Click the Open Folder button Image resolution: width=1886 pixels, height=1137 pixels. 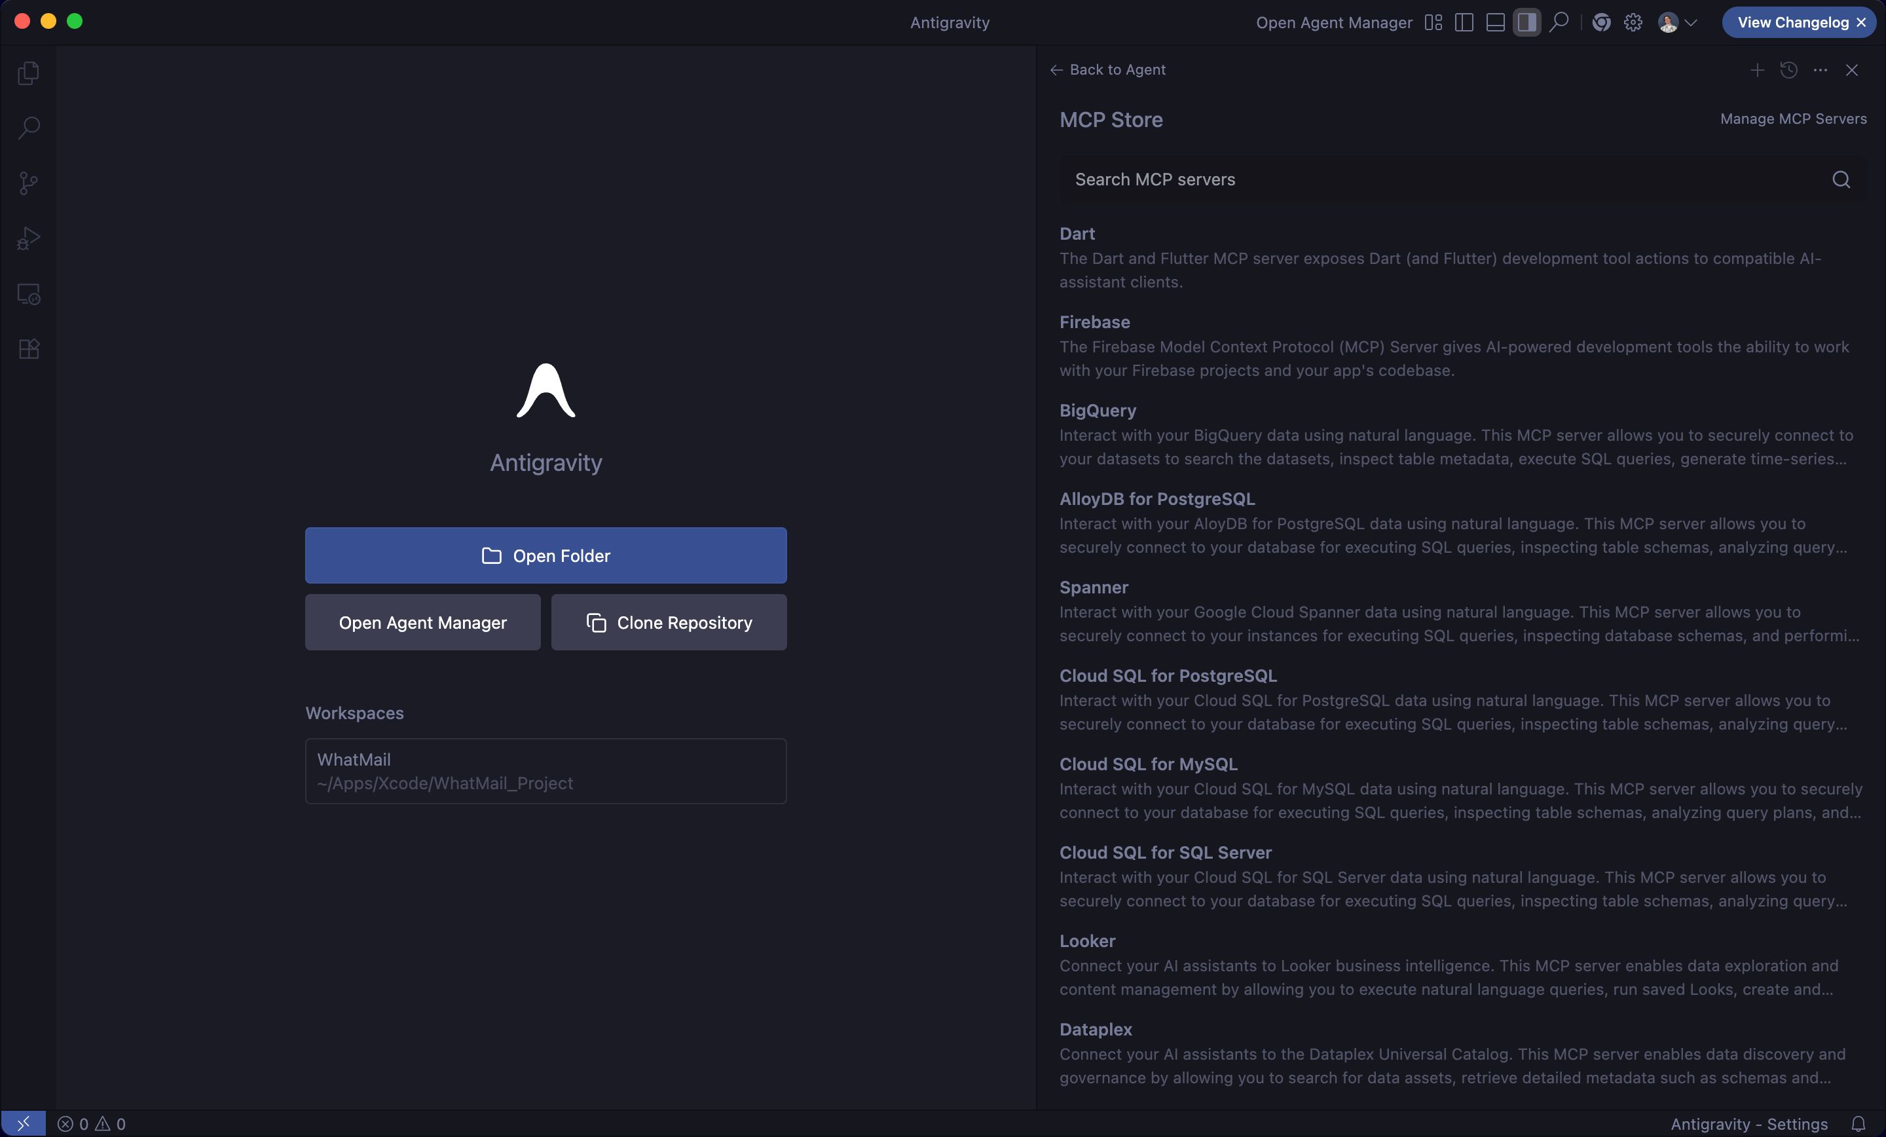[x=545, y=556]
